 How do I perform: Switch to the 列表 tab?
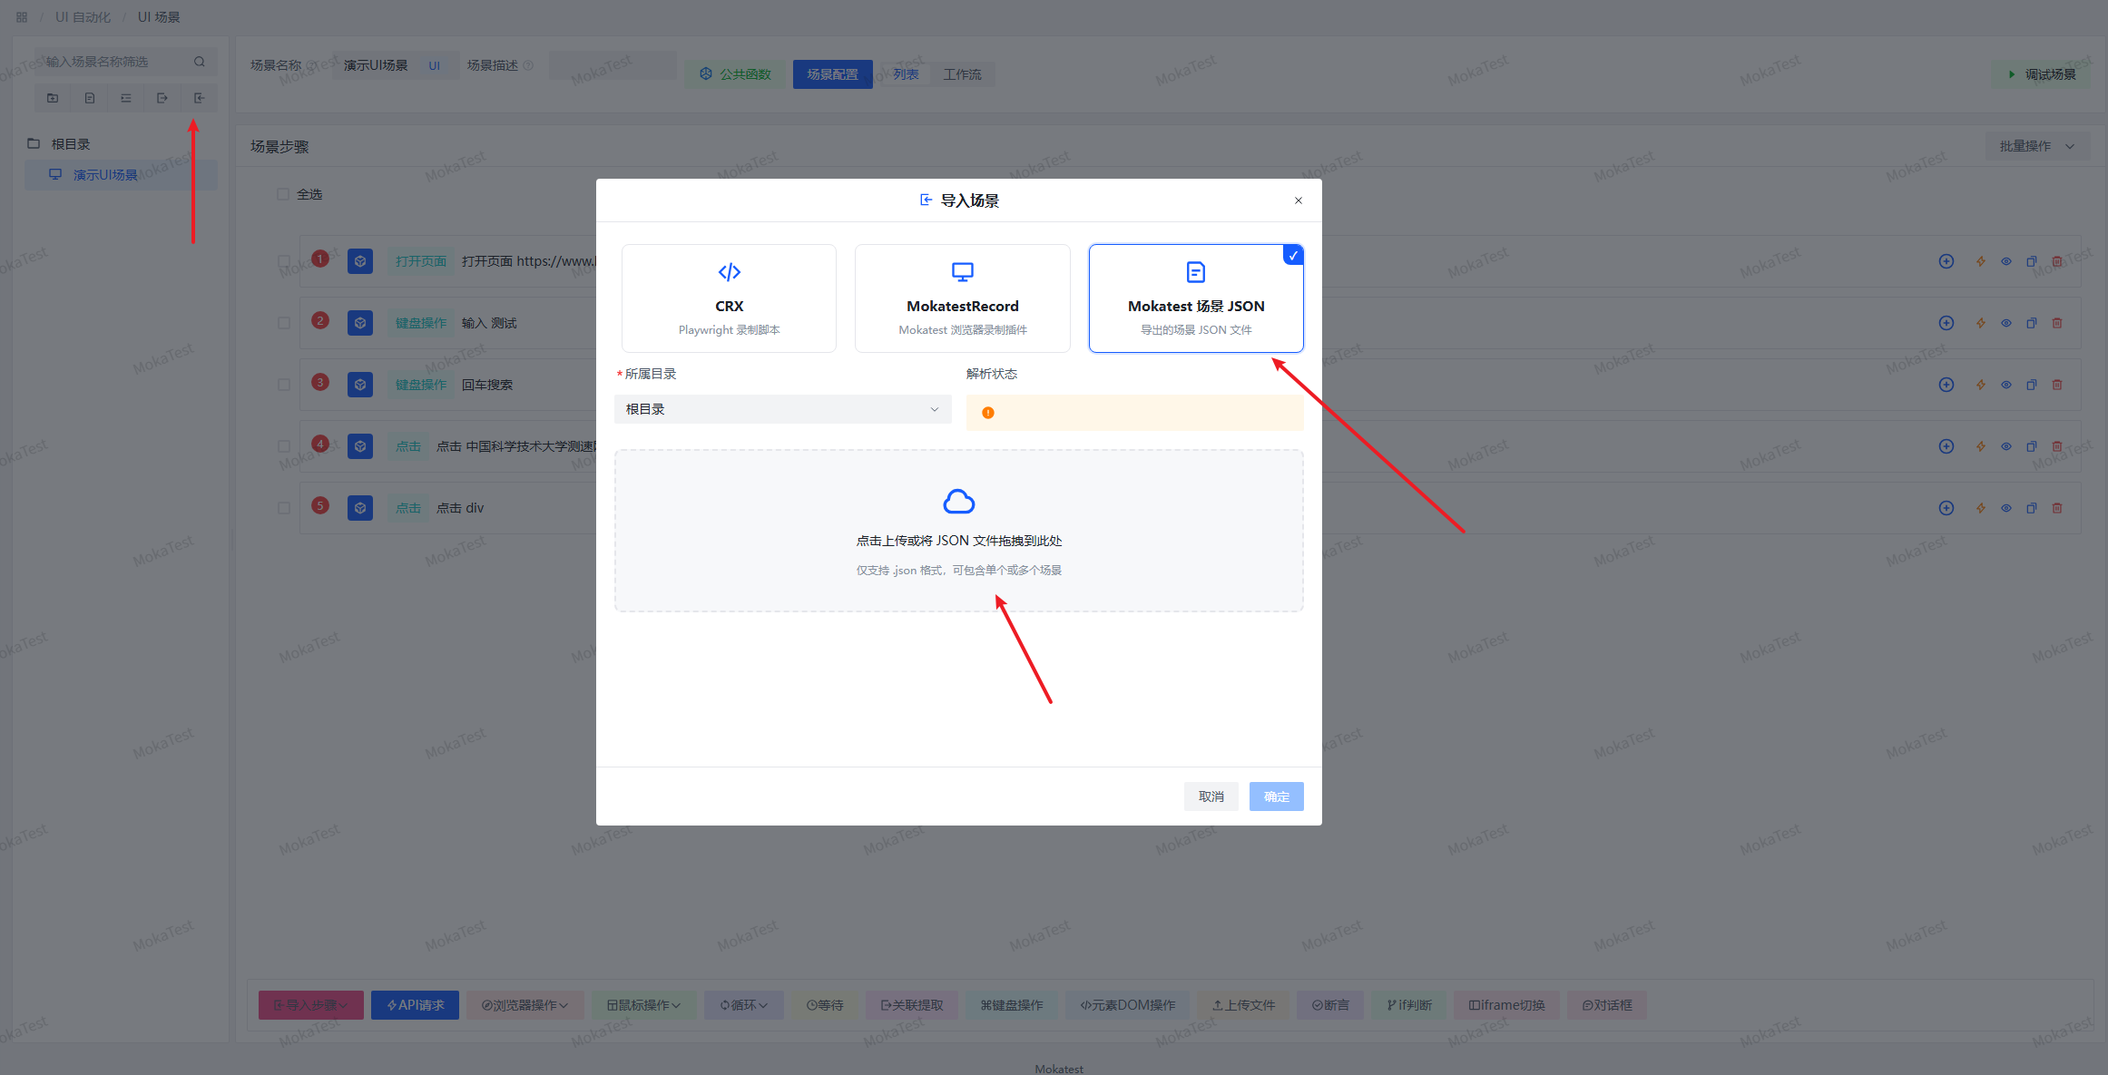point(906,74)
